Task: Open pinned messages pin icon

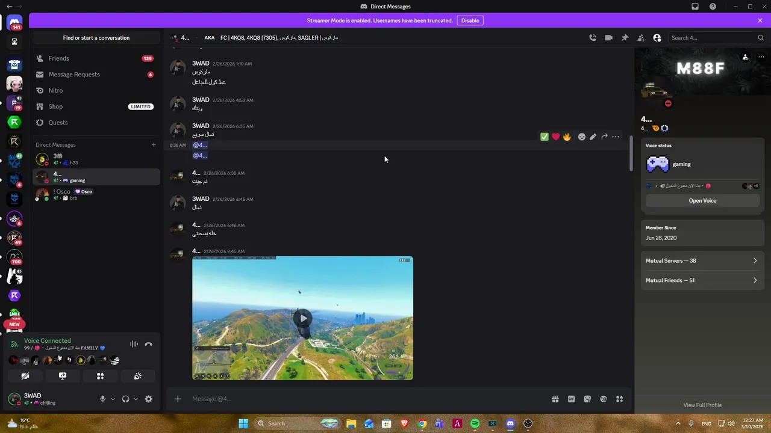Action: point(625,37)
